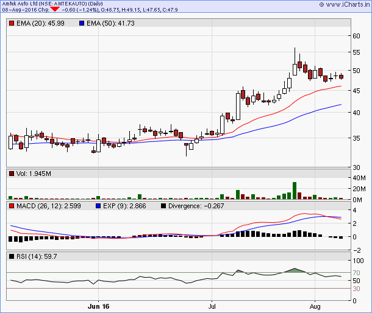Click the blue EXP (9) legend swatch
This screenshot has height=313, width=372.
point(98,206)
